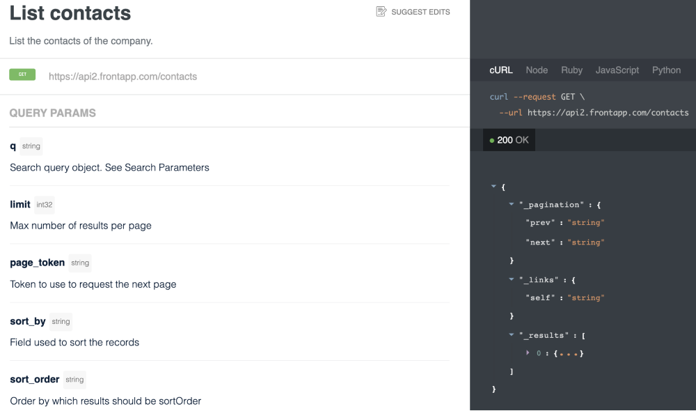Click the SUGGEST EDITS link
Screen dimensions: 696x411
click(420, 12)
